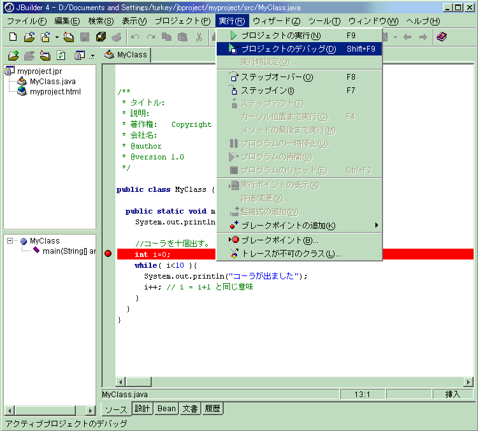This screenshot has width=478, height=431.
Task: Click the Save All toolbar icon
Action: (101, 37)
